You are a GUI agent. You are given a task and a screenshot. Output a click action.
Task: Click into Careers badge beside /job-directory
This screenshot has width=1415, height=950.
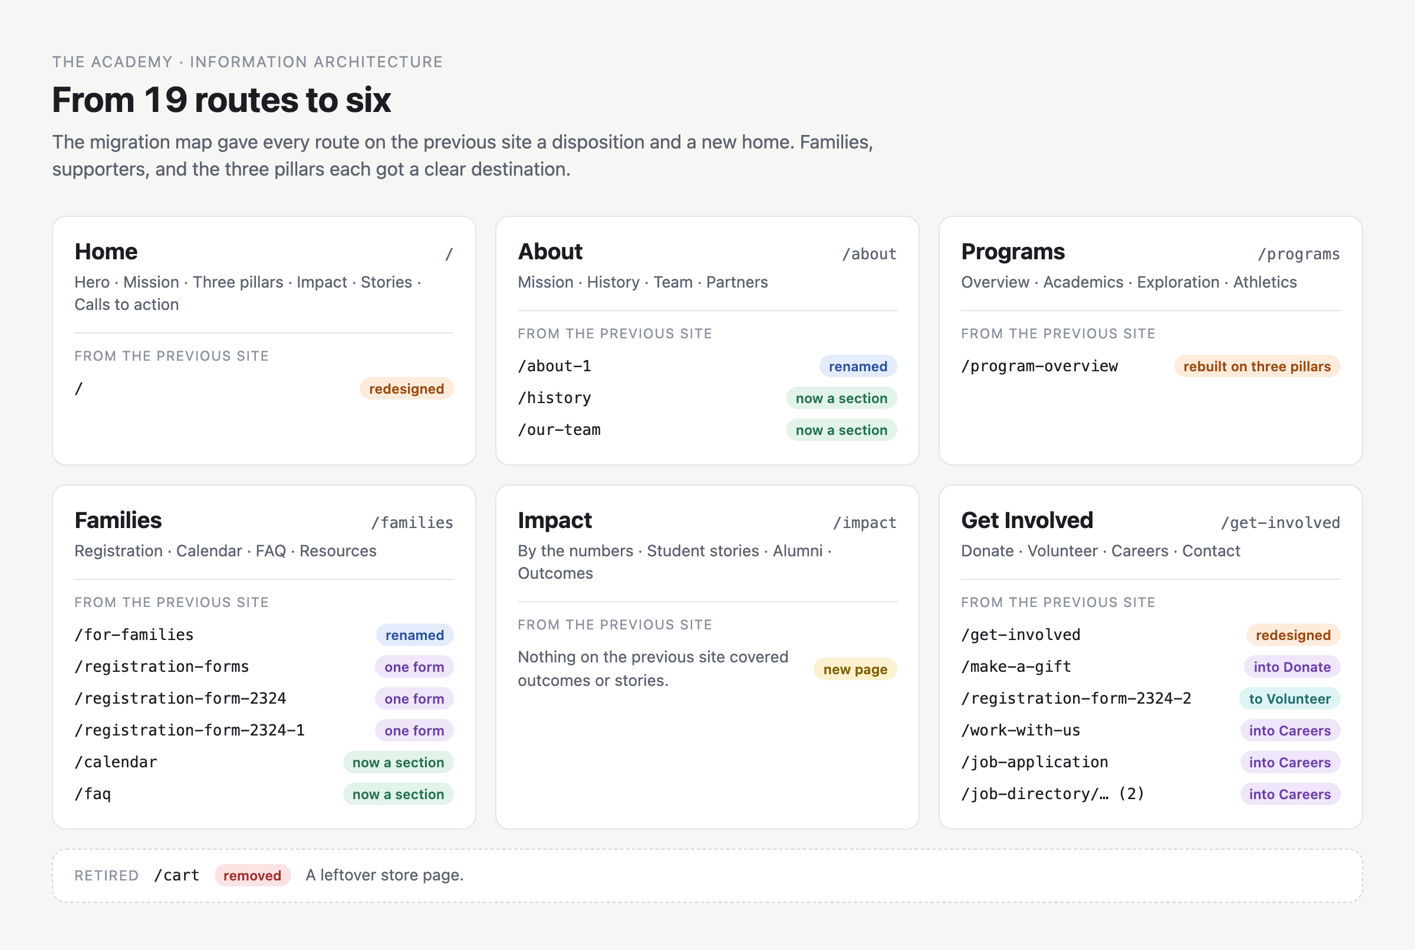[x=1289, y=794]
